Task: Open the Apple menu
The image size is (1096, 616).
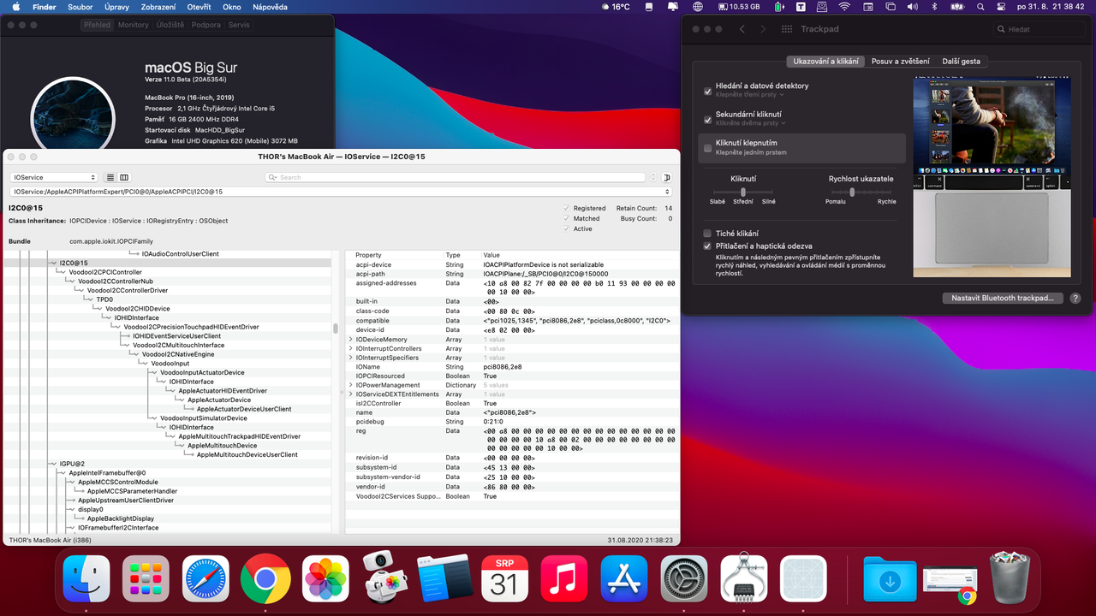Action: click(x=15, y=6)
